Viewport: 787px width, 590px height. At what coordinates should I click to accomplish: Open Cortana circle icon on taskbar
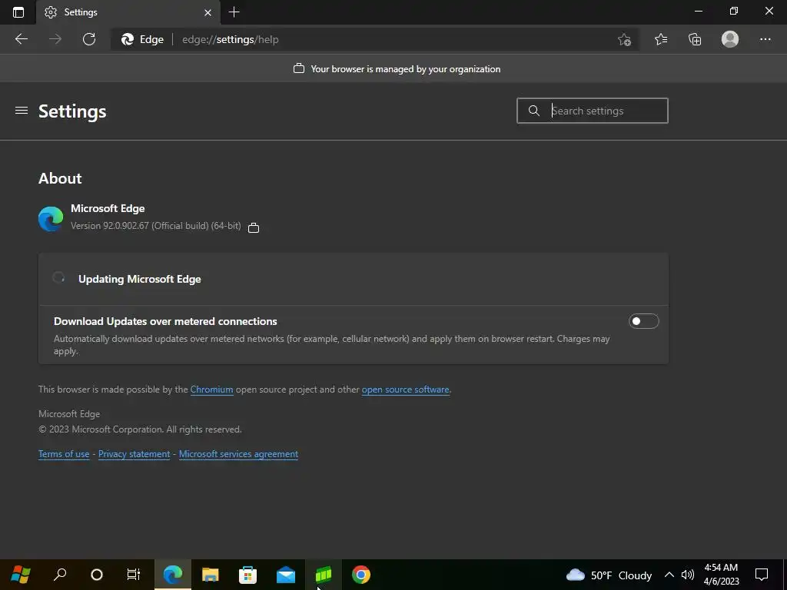[x=96, y=575]
